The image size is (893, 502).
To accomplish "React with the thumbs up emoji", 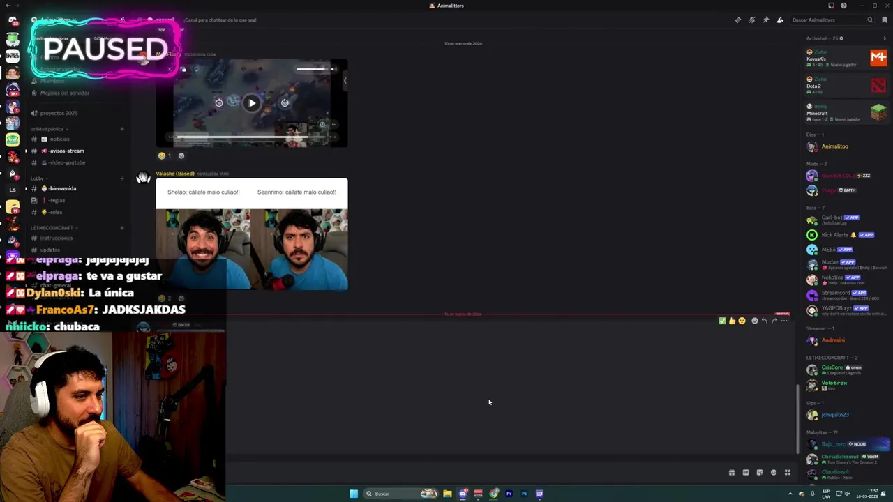I will click(732, 321).
